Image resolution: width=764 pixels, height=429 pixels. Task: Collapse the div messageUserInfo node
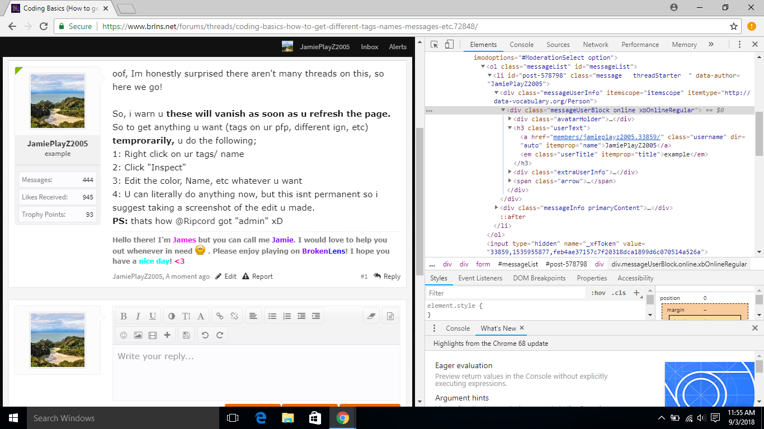(x=496, y=93)
